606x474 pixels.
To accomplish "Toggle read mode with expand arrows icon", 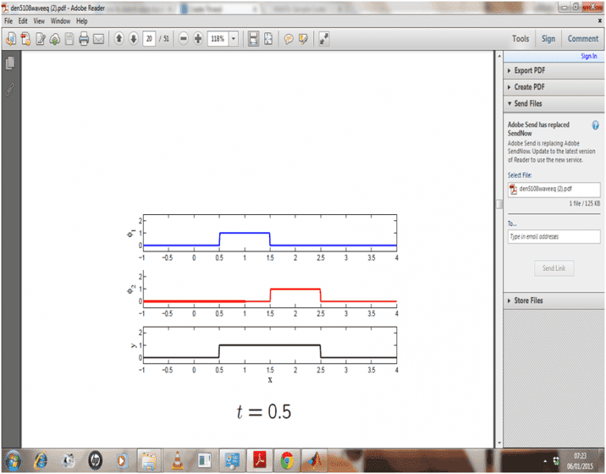I will click(324, 39).
